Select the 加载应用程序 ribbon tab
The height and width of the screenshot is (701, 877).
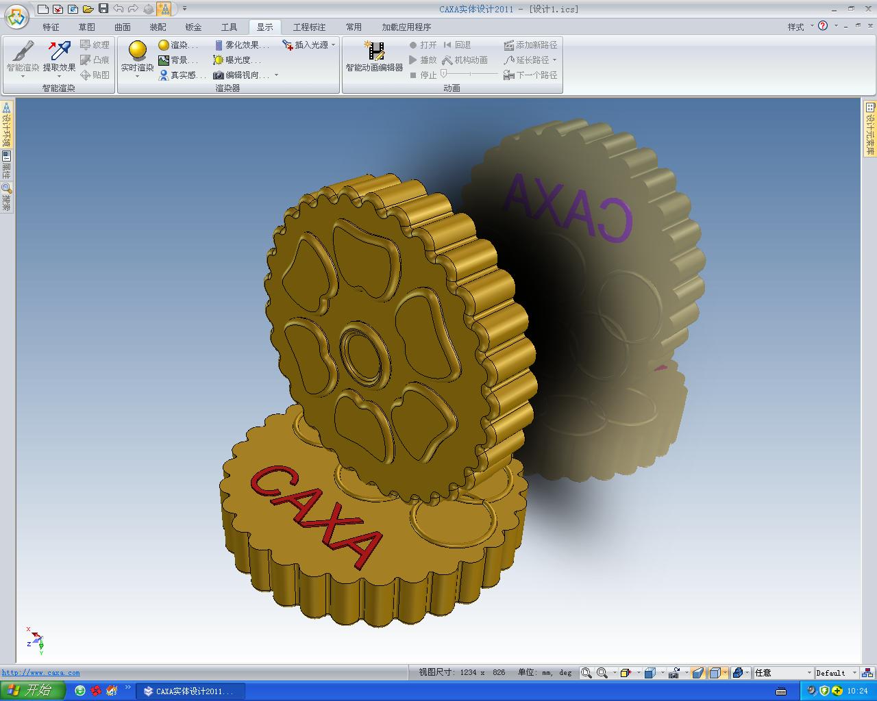coord(407,27)
